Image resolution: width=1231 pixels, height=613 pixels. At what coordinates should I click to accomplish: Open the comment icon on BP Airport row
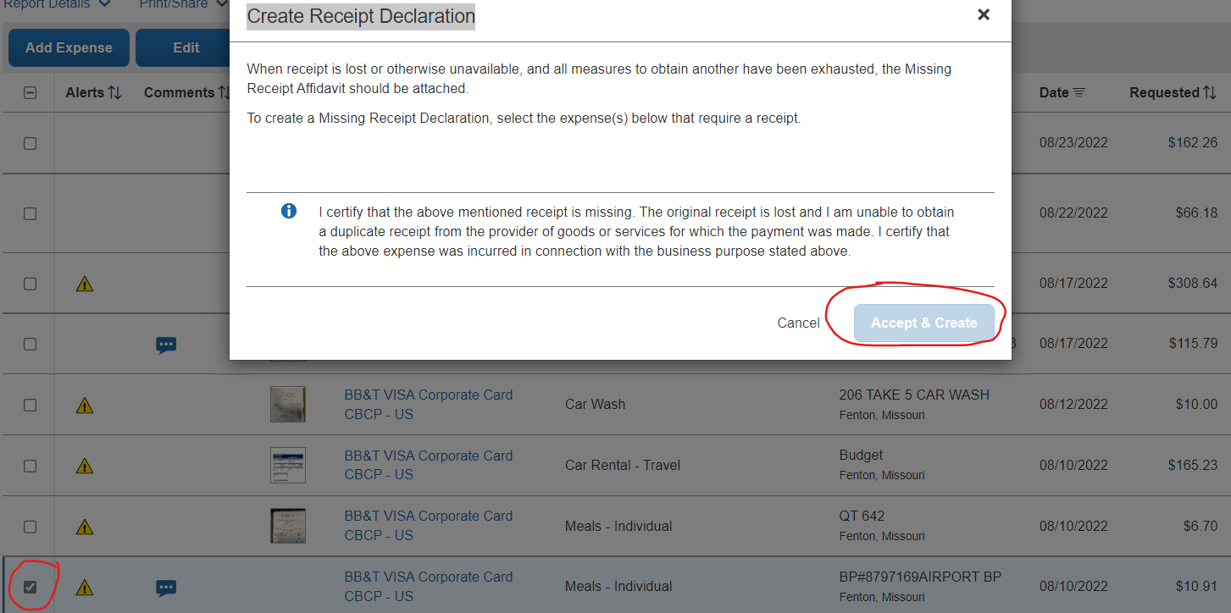click(166, 588)
